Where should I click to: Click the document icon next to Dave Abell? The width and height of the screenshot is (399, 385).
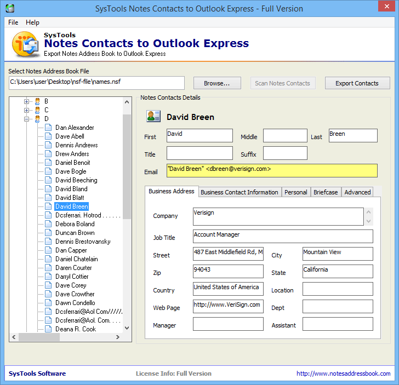point(48,136)
